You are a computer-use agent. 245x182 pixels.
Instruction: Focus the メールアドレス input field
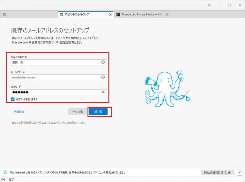pyautogui.click(x=59, y=77)
